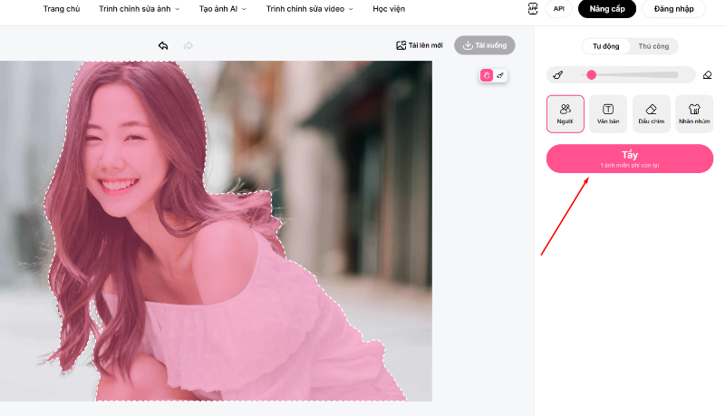Viewport: 725px width, 416px height.
Task: Switch to Tự động mode
Action: coord(605,46)
